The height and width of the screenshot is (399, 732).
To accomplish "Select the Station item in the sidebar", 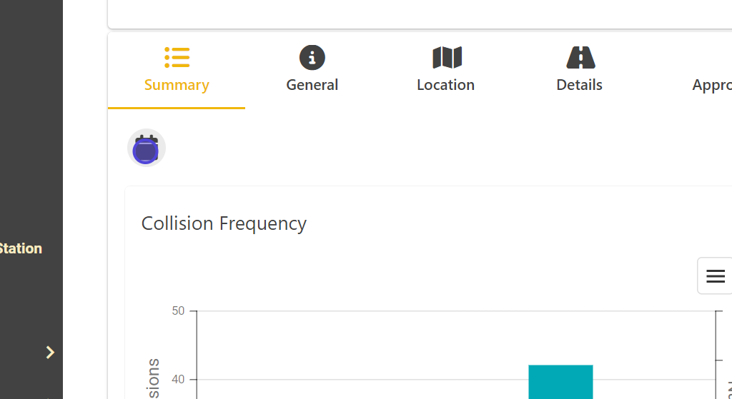I will click(21, 248).
